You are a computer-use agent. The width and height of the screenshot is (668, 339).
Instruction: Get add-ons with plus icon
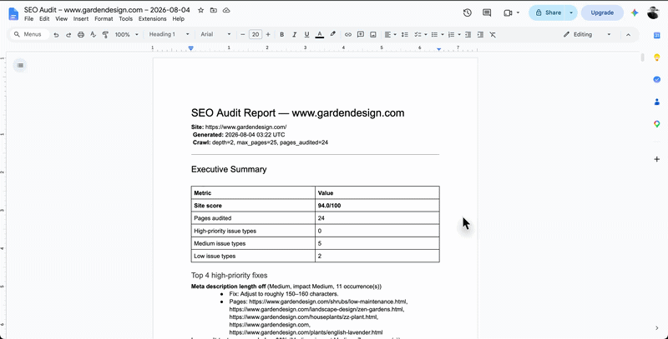656,159
